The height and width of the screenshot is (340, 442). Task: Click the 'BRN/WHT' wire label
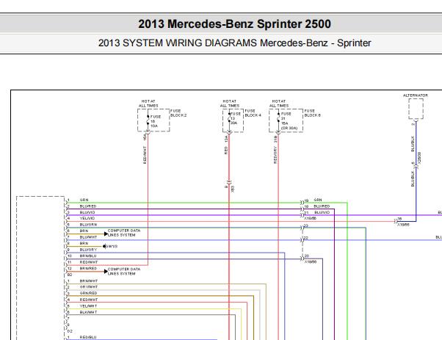click(89, 281)
